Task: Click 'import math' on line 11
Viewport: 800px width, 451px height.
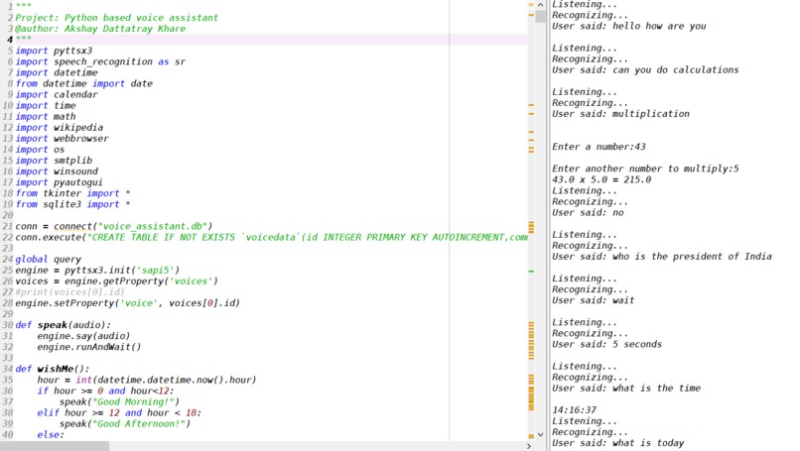Action: pyautogui.click(x=46, y=117)
